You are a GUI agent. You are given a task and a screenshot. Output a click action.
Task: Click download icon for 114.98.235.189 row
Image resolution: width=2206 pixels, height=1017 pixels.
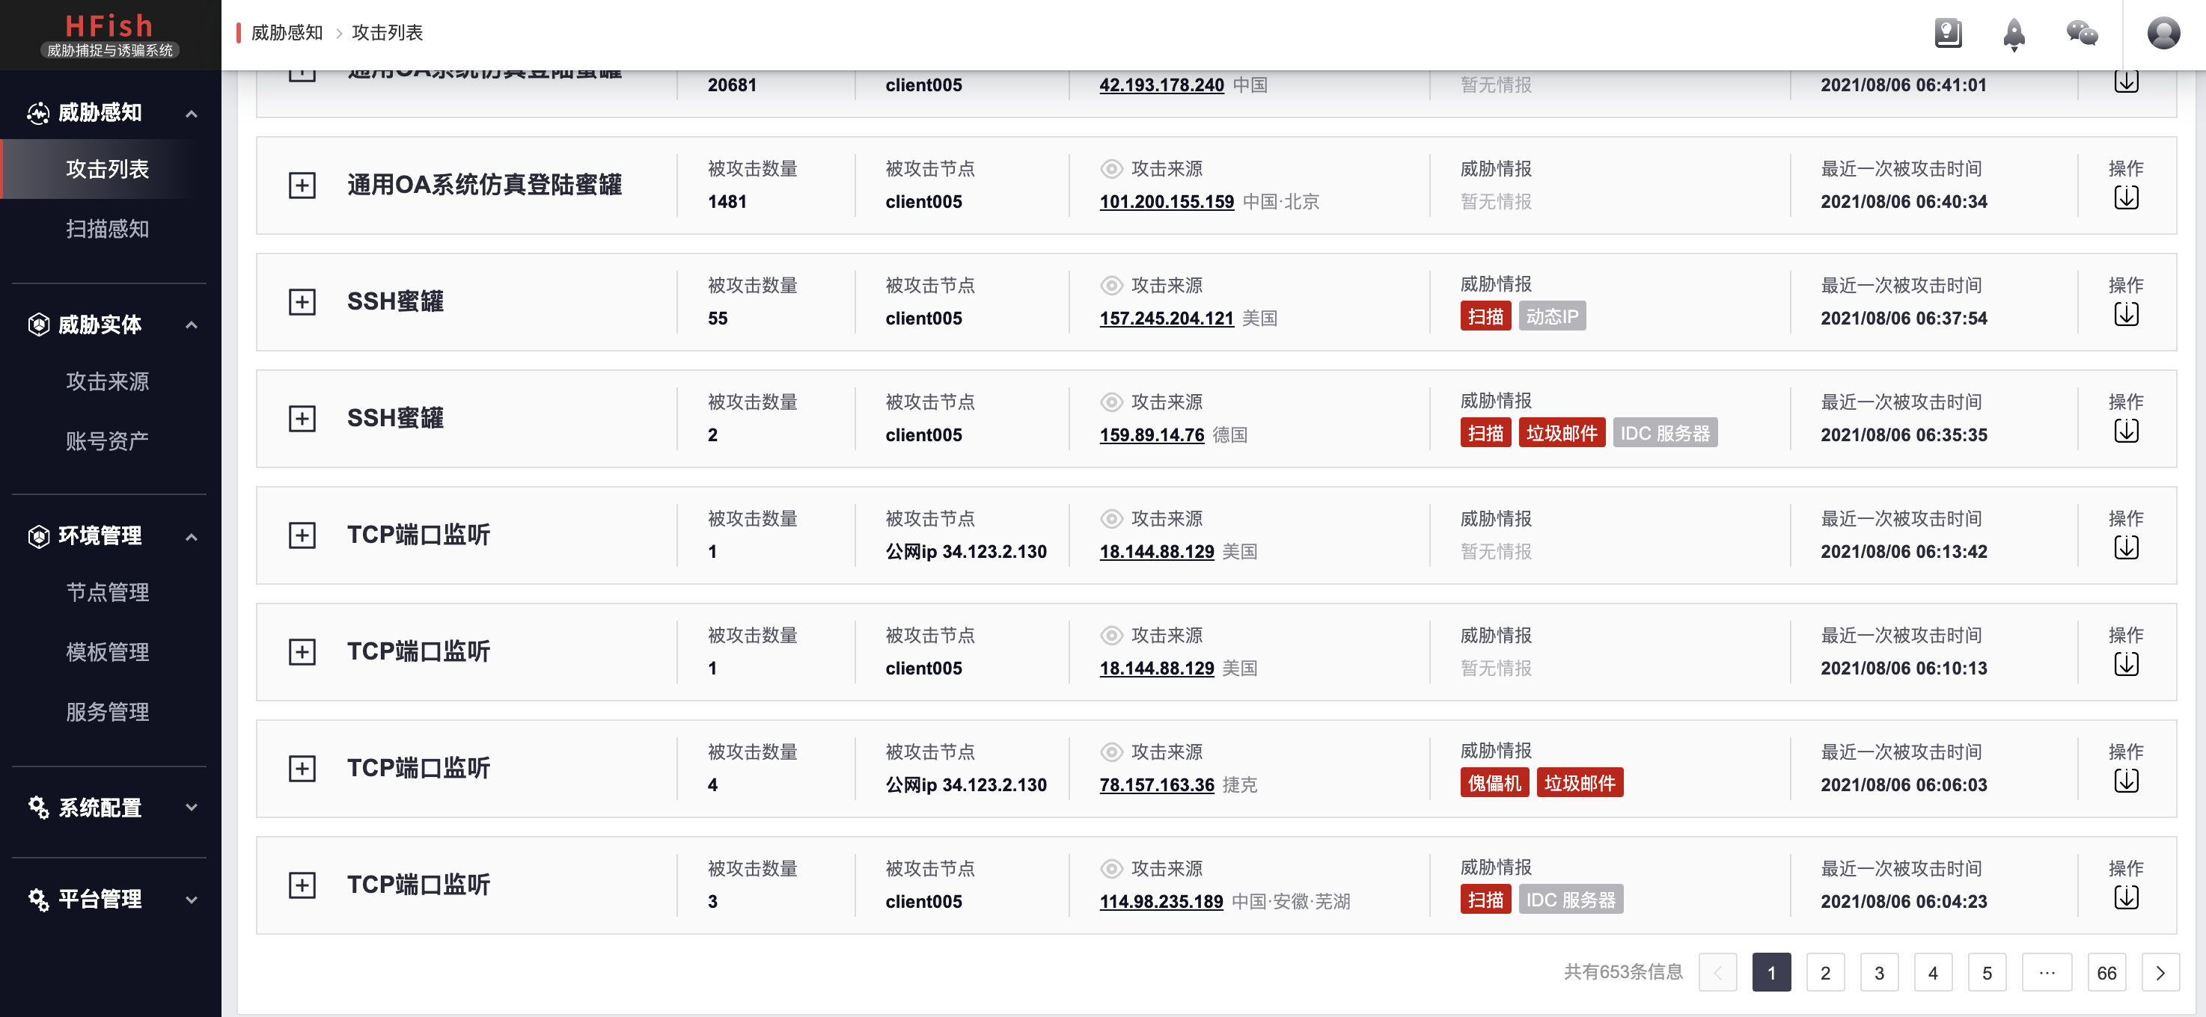2125,898
